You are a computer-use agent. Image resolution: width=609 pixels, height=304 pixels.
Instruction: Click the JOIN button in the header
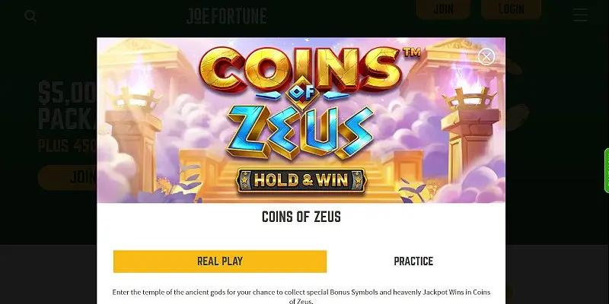pos(443,9)
